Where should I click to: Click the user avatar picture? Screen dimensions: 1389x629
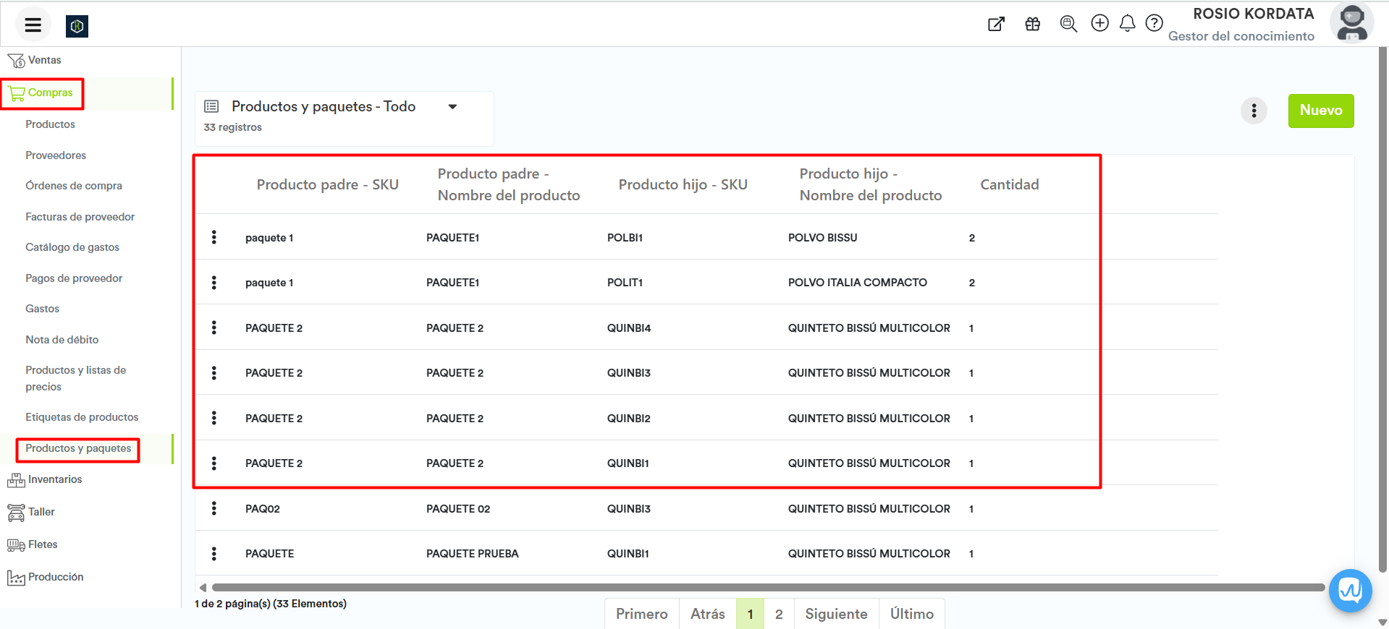pos(1351,23)
